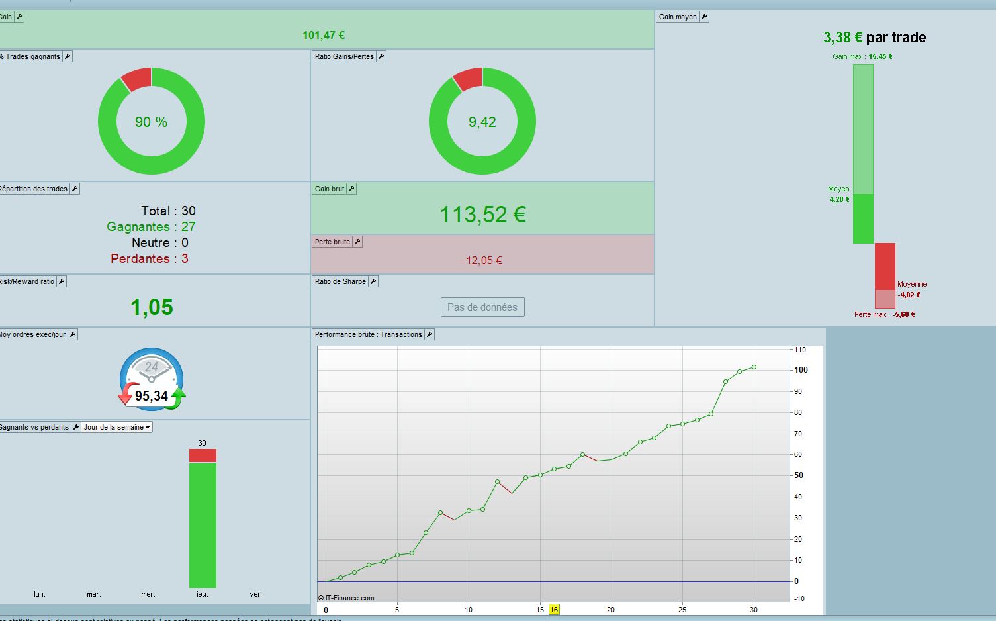Click the total gain value 101,47 €
The image size is (996, 621).
pyautogui.click(x=324, y=35)
